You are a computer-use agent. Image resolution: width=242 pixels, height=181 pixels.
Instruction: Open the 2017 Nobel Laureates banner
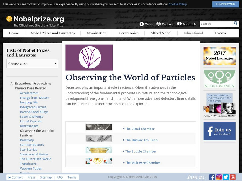click(219, 56)
